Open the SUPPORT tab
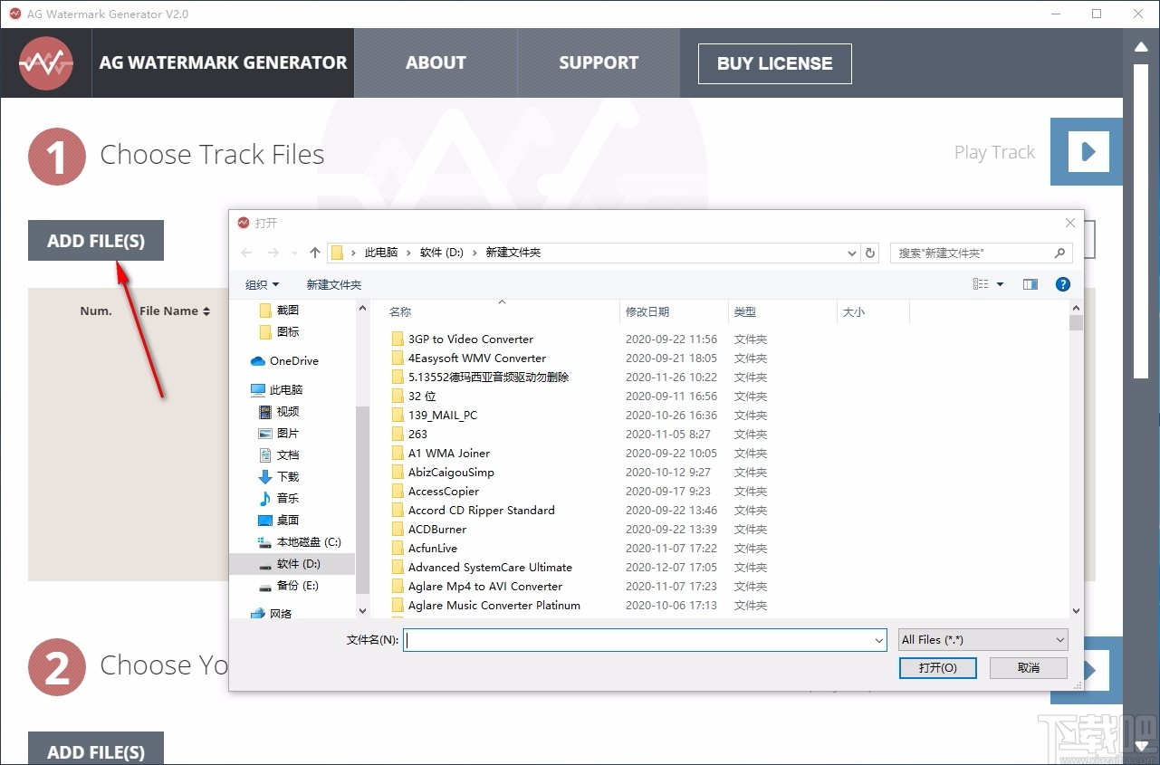 599,62
